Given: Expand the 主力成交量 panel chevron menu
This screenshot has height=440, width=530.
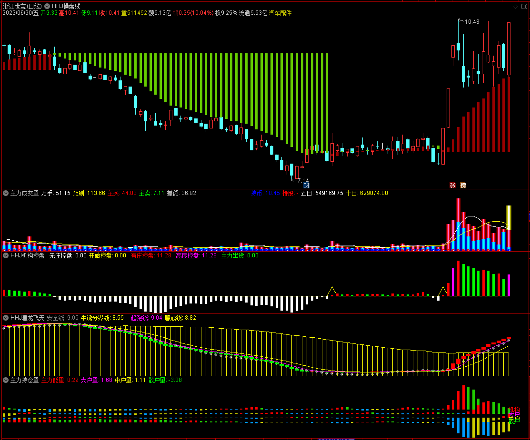Looking at the screenshot, I should pos(6,193).
